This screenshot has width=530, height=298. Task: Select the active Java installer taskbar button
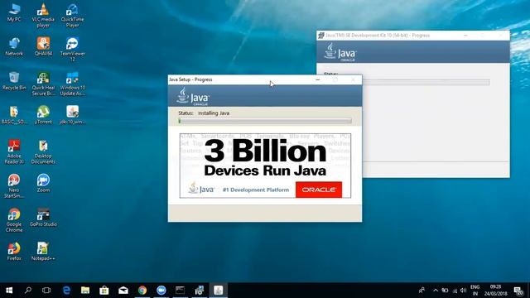(219, 291)
